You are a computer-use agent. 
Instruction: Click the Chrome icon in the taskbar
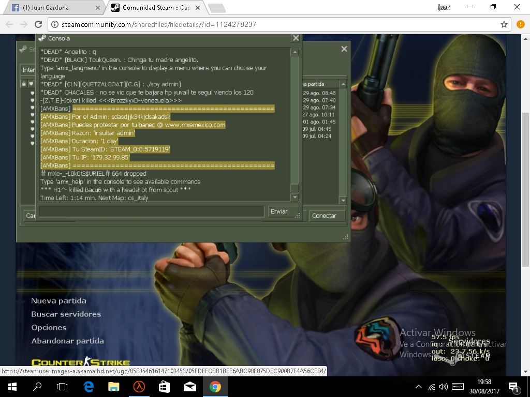coord(215,387)
